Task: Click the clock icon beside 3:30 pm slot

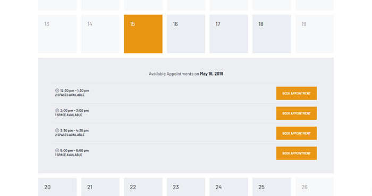Action: (x=57, y=130)
